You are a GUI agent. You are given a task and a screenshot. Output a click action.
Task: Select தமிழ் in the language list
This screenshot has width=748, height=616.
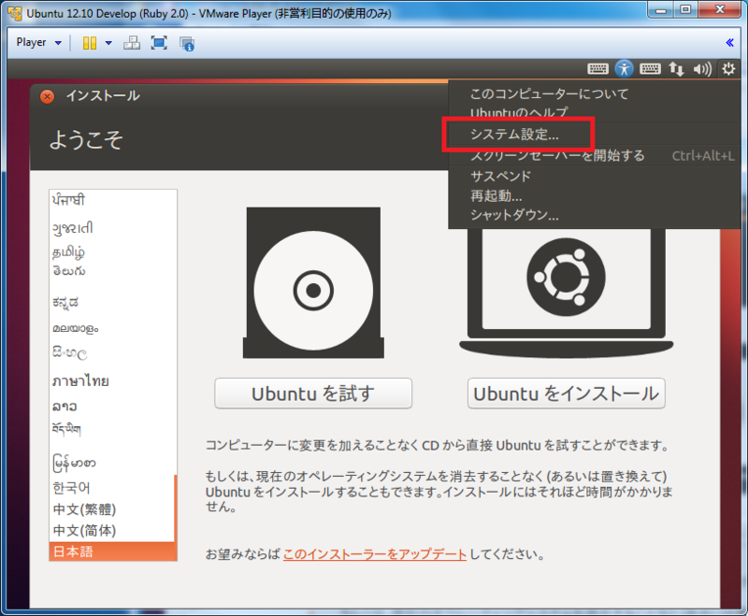[111, 251]
